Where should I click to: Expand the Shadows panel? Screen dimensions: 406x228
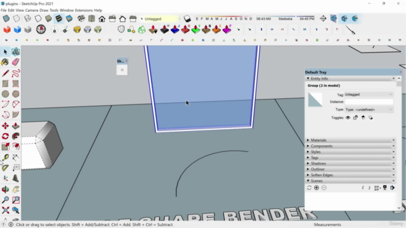pyautogui.click(x=351, y=163)
